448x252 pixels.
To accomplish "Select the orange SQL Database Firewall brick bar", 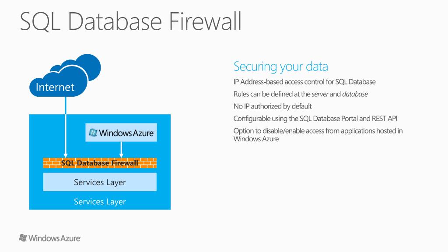I will coord(100,163).
